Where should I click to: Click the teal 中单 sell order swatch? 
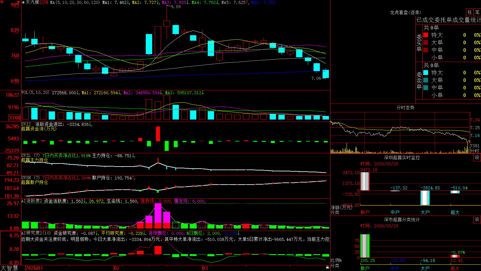point(426,88)
